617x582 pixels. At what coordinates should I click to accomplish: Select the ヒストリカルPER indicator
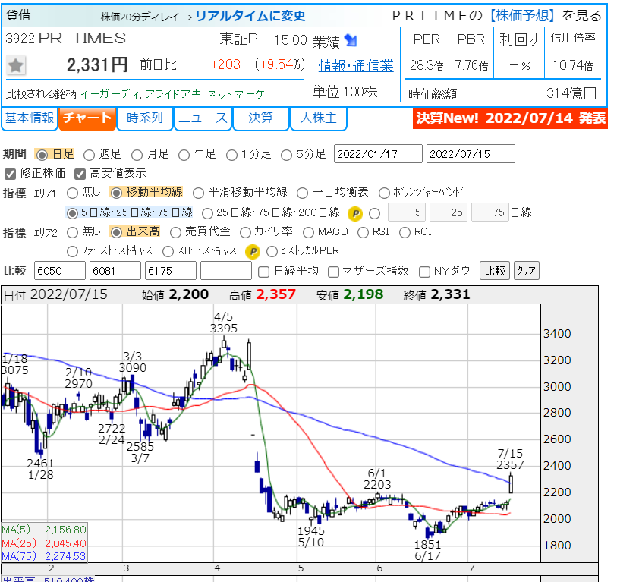pyautogui.click(x=272, y=251)
